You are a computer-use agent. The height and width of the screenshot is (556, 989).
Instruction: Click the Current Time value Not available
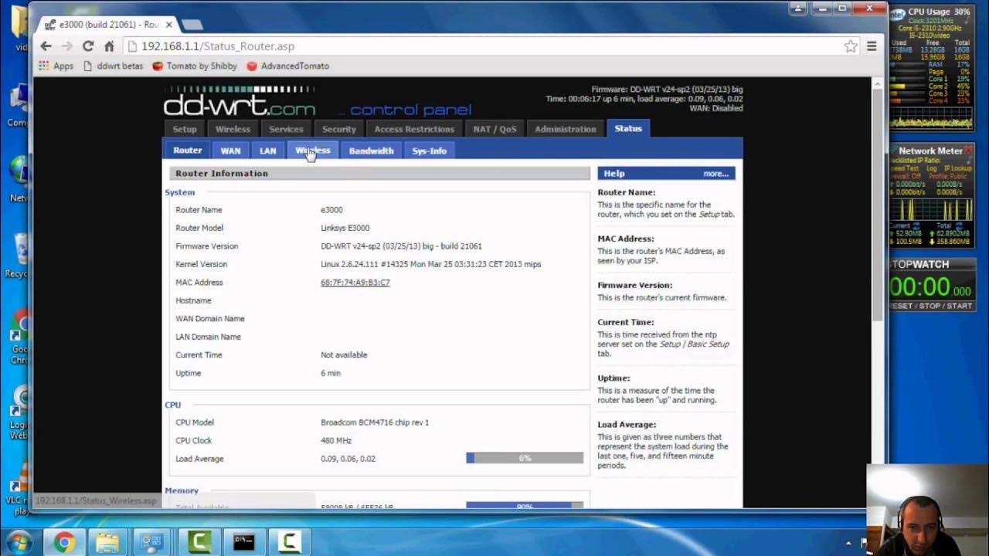344,355
